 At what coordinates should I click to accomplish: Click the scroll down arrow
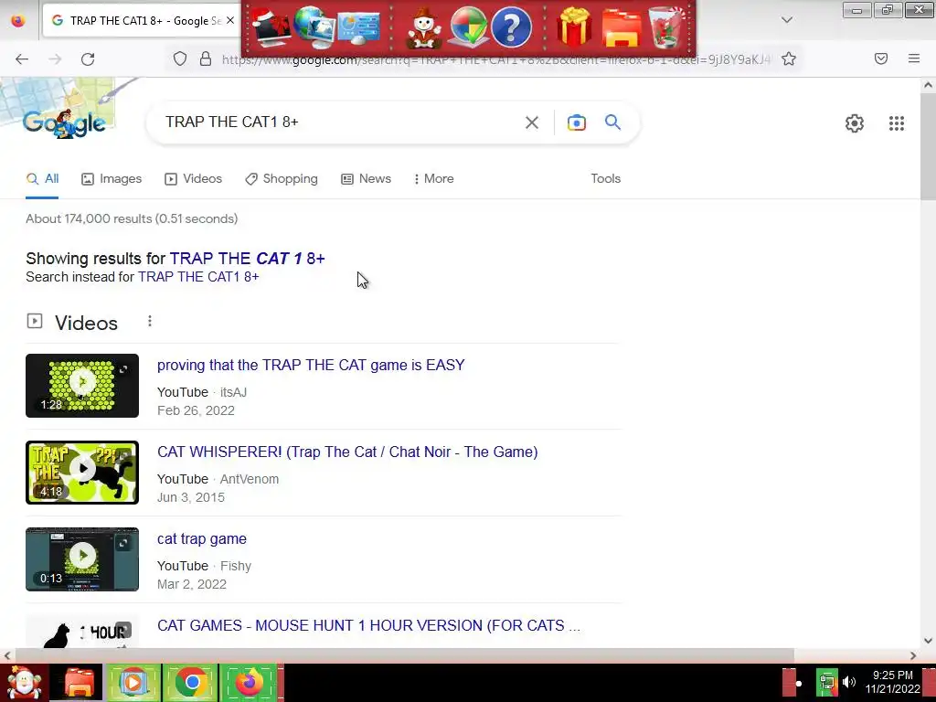tap(928, 641)
